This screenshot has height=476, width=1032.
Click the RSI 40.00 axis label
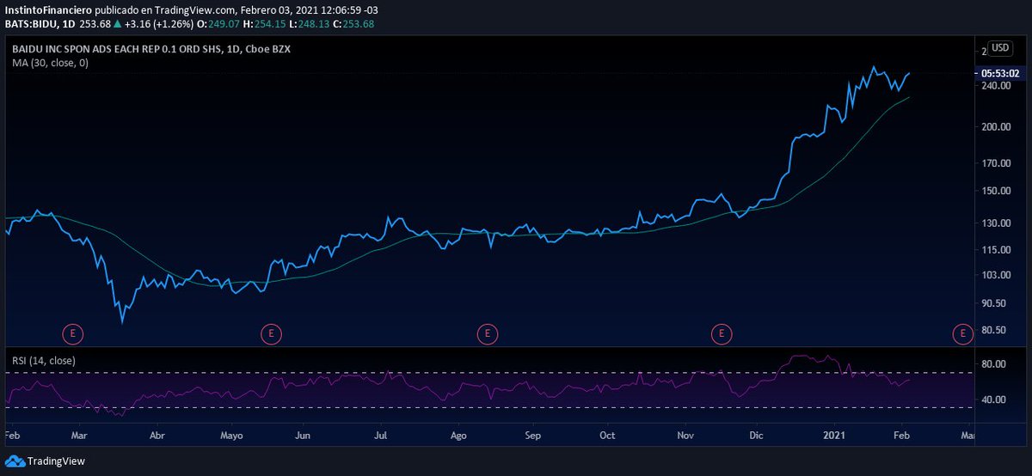click(995, 400)
